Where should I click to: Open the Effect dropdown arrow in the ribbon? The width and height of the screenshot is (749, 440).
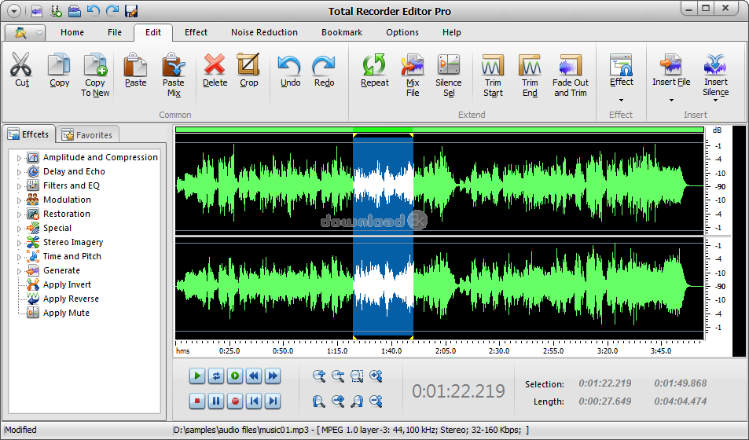pyautogui.click(x=621, y=100)
